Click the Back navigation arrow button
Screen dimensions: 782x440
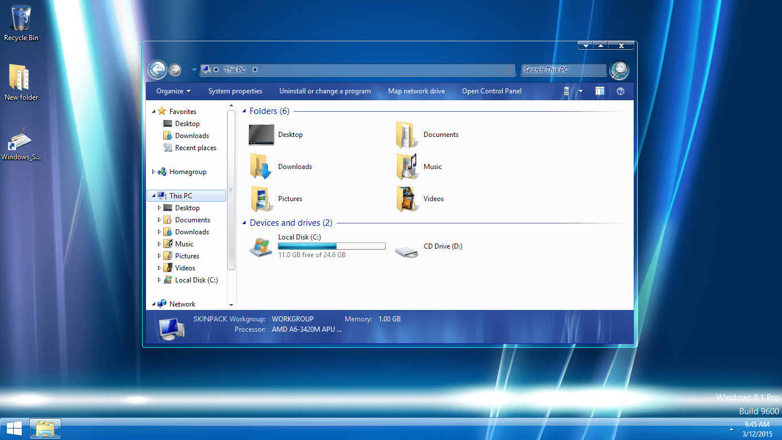[157, 70]
